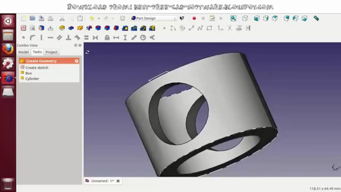Select the Pad tool in the toolbar
This screenshot has height=192, width=341.
click(62, 27)
